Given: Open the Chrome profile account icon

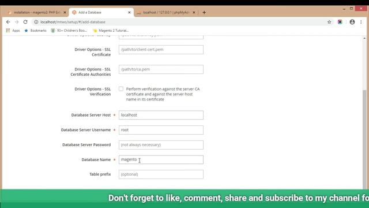Looking at the screenshot, I should coord(352,22).
